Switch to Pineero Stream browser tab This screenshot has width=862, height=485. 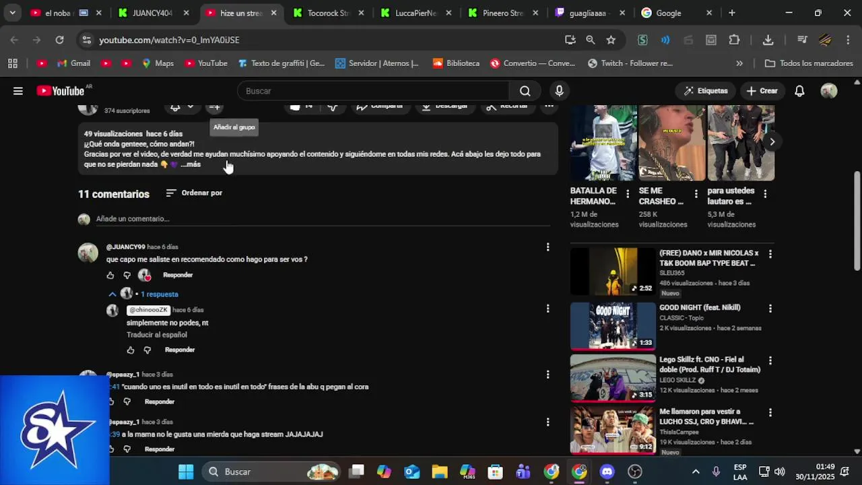pyautogui.click(x=503, y=13)
